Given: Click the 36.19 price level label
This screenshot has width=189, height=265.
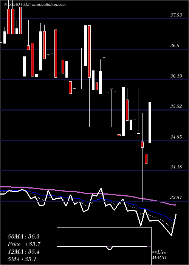Looking at the screenshot, I should pyautogui.click(x=176, y=76).
